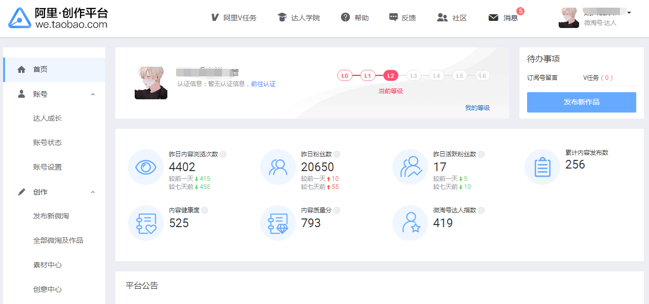Open the user account dropdown arrow
The width and height of the screenshot is (649, 304).
click(x=629, y=13)
